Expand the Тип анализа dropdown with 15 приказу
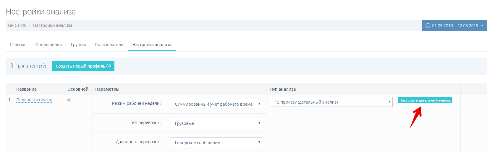492x152 pixels. click(x=331, y=102)
